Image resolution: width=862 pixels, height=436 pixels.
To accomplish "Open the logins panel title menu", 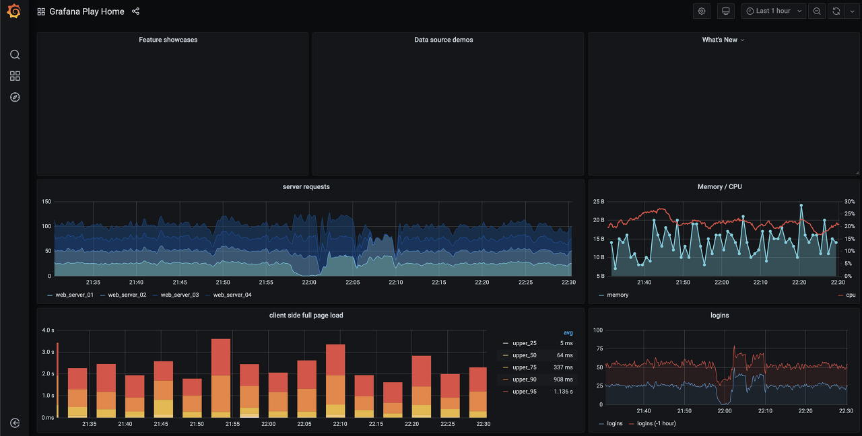I will point(720,315).
